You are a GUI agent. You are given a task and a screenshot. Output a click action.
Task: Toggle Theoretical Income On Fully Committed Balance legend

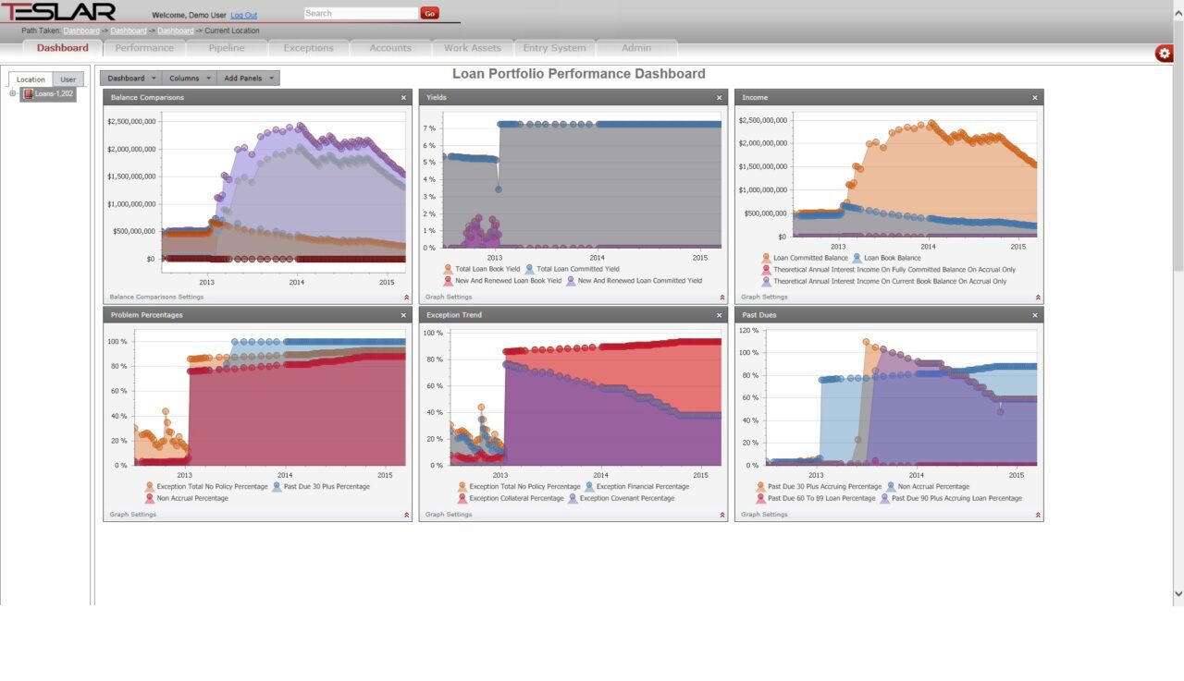(x=888, y=270)
